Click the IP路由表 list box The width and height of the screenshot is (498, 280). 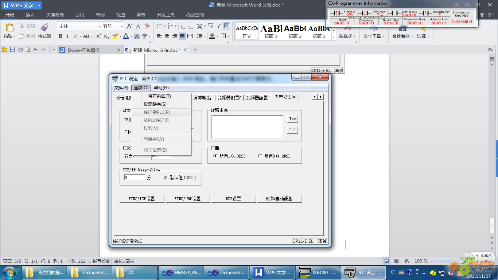tap(247, 127)
